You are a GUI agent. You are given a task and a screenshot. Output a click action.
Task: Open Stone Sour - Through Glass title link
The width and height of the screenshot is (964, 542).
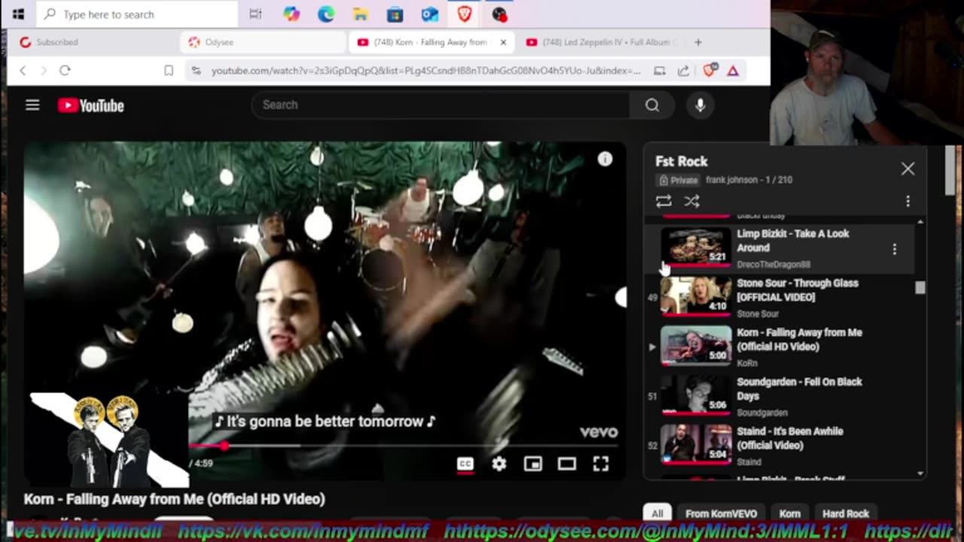(x=798, y=290)
